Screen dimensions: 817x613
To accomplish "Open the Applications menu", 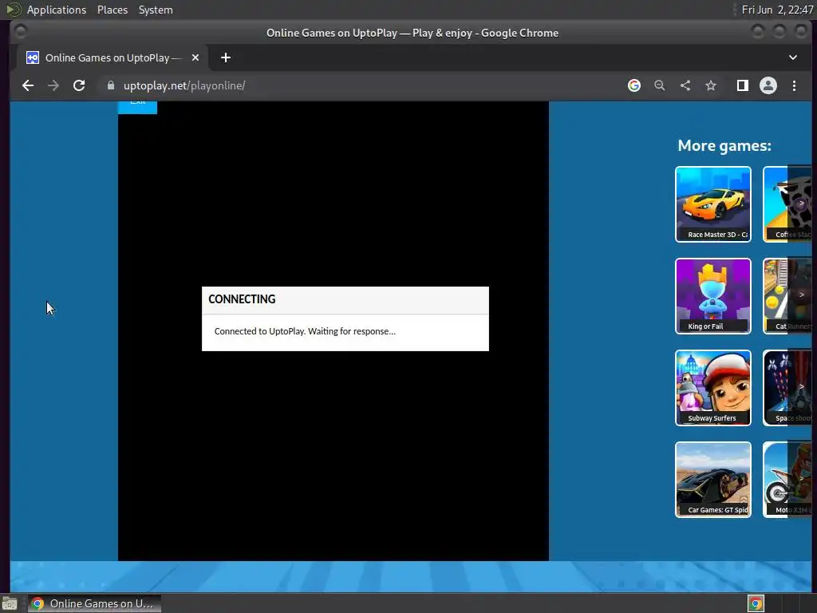I will point(57,10).
